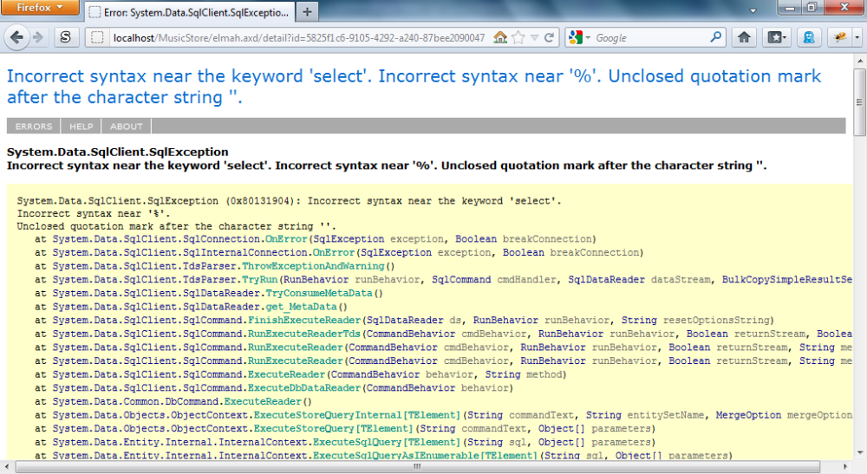Open the Google search engine selector
Viewport: 867px width, 474px height.
580,38
